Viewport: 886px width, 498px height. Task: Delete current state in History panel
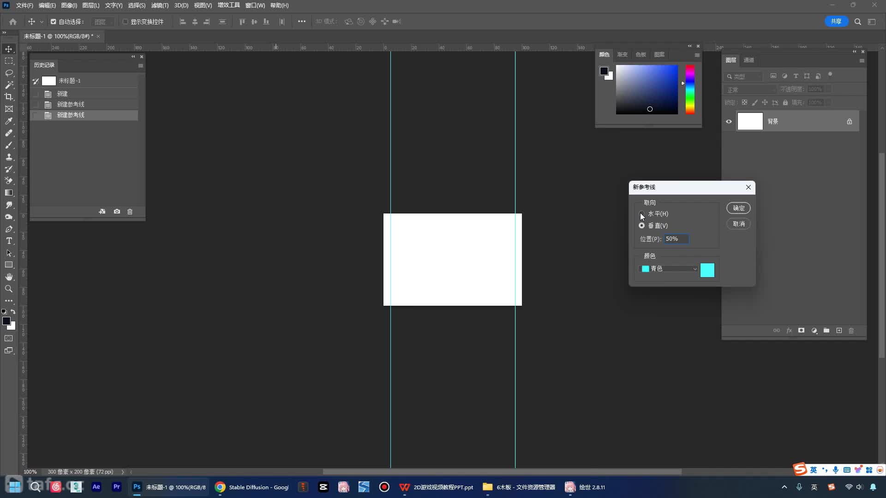pos(130,212)
